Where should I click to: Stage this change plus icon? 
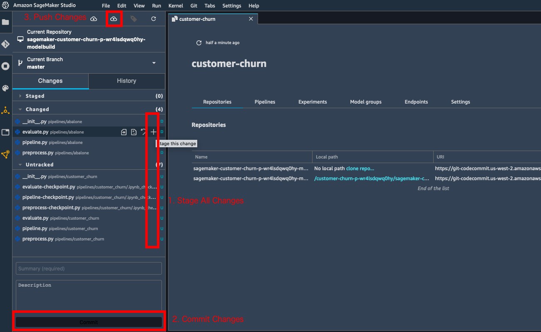point(154,132)
